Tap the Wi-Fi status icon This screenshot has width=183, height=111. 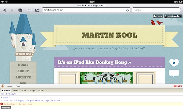[7, 2]
